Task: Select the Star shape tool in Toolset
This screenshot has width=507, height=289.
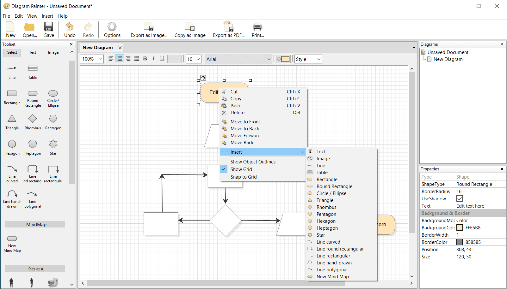Action: 53,147
